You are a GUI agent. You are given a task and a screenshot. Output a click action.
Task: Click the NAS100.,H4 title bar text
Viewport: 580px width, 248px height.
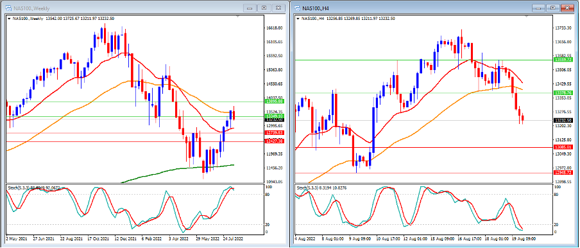point(316,8)
